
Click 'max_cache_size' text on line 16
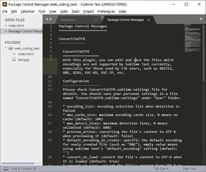point(81,115)
